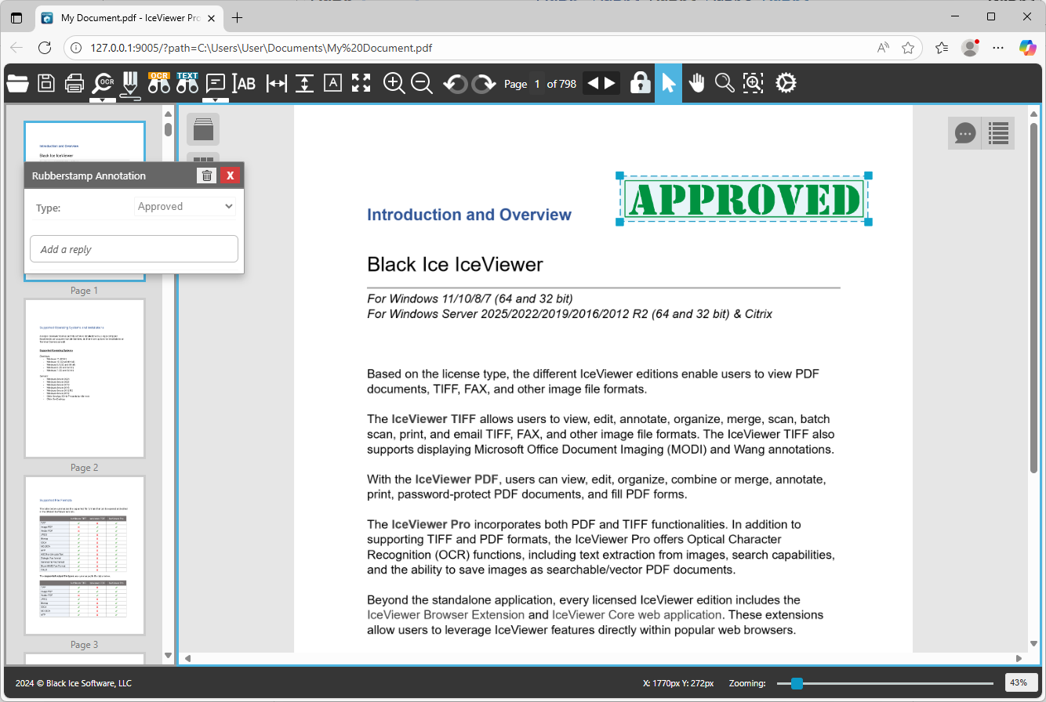Follow the IceViewer Browser Extension link
This screenshot has width=1046, height=702.
point(446,615)
